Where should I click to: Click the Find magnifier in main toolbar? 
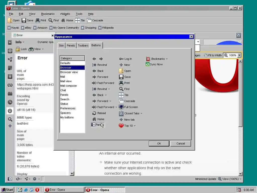(50, 20)
